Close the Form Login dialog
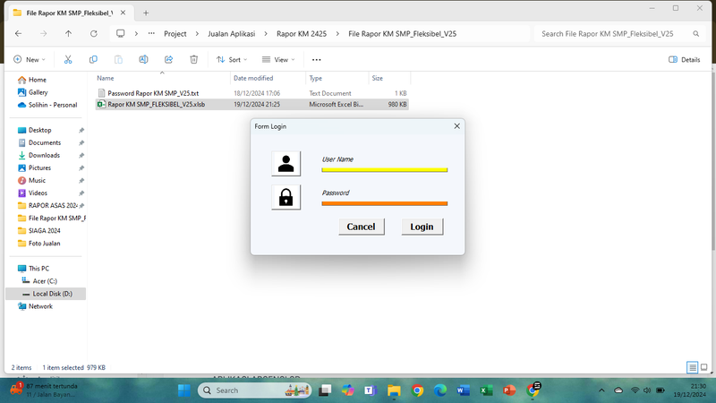 tap(456, 126)
